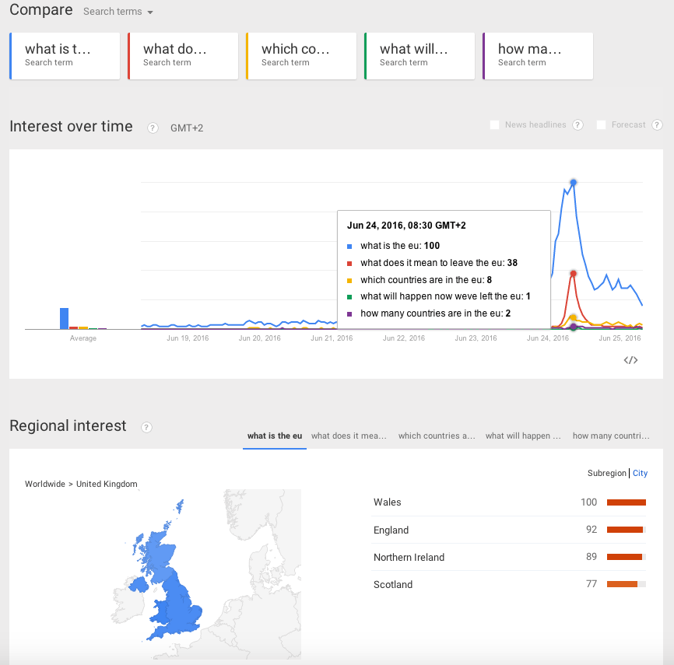674x665 pixels.
Task: Open the 'how many countri...' tab
Action: pos(611,436)
